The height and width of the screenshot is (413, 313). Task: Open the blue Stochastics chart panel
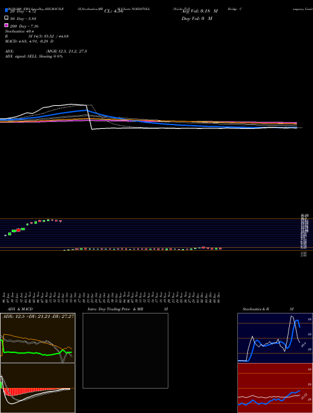click(275, 338)
